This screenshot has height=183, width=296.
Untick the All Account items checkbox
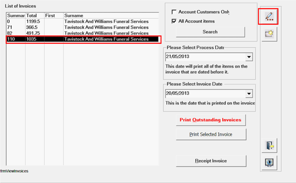click(174, 21)
